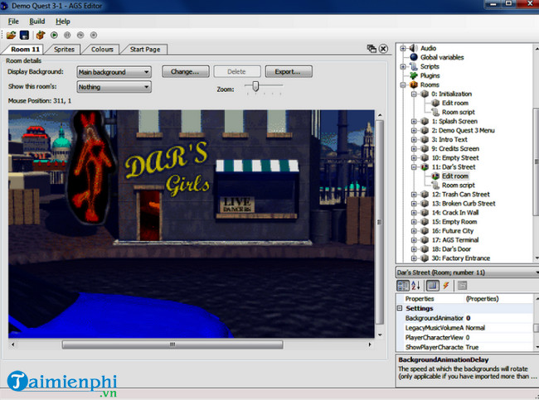
Task: Click the ShowPlayerCharacter True value
Action: tap(498, 347)
